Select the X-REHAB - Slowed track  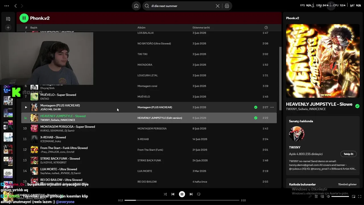tap(53, 137)
